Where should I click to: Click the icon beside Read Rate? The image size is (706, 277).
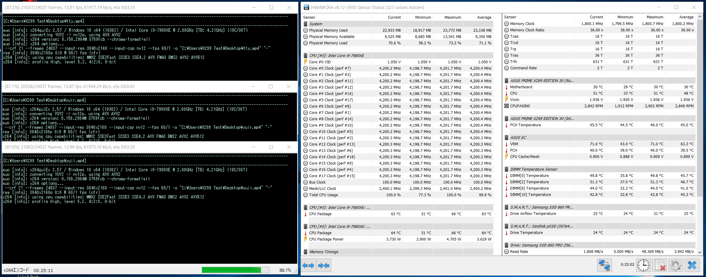(507, 251)
